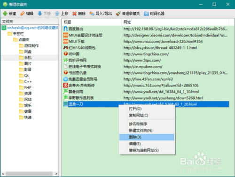Click the MIUI主题设计师注册 favicon

coord(65,35)
